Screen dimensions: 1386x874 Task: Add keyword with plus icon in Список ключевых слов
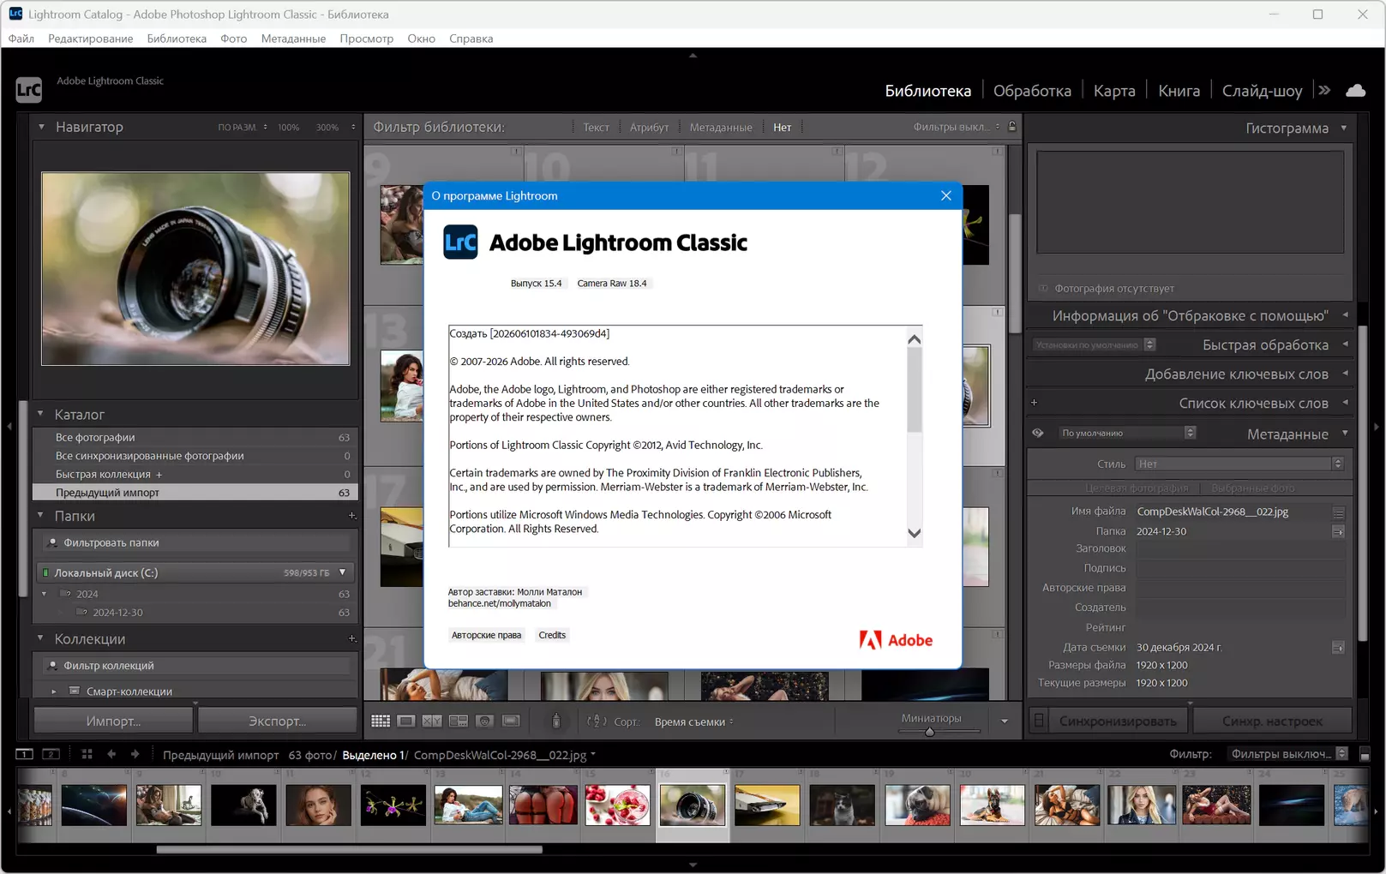(x=1034, y=403)
